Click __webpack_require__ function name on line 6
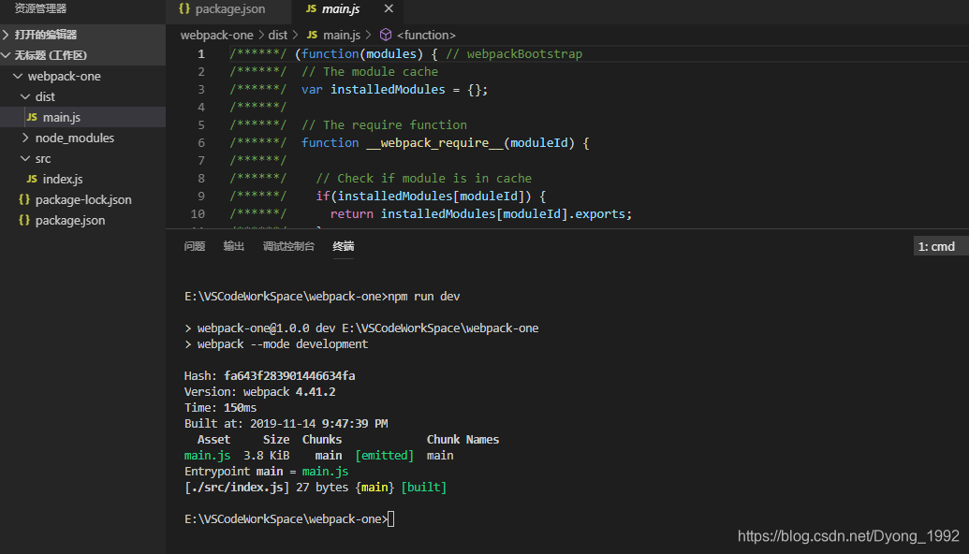 coord(435,142)
